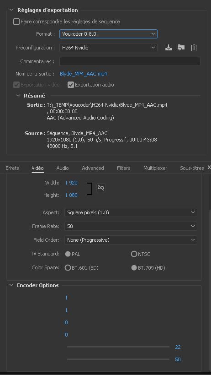Viewport: 211px width, 375px height.
Task: Open the Frame Rate dropdown
Action: [x=131, y=226]
